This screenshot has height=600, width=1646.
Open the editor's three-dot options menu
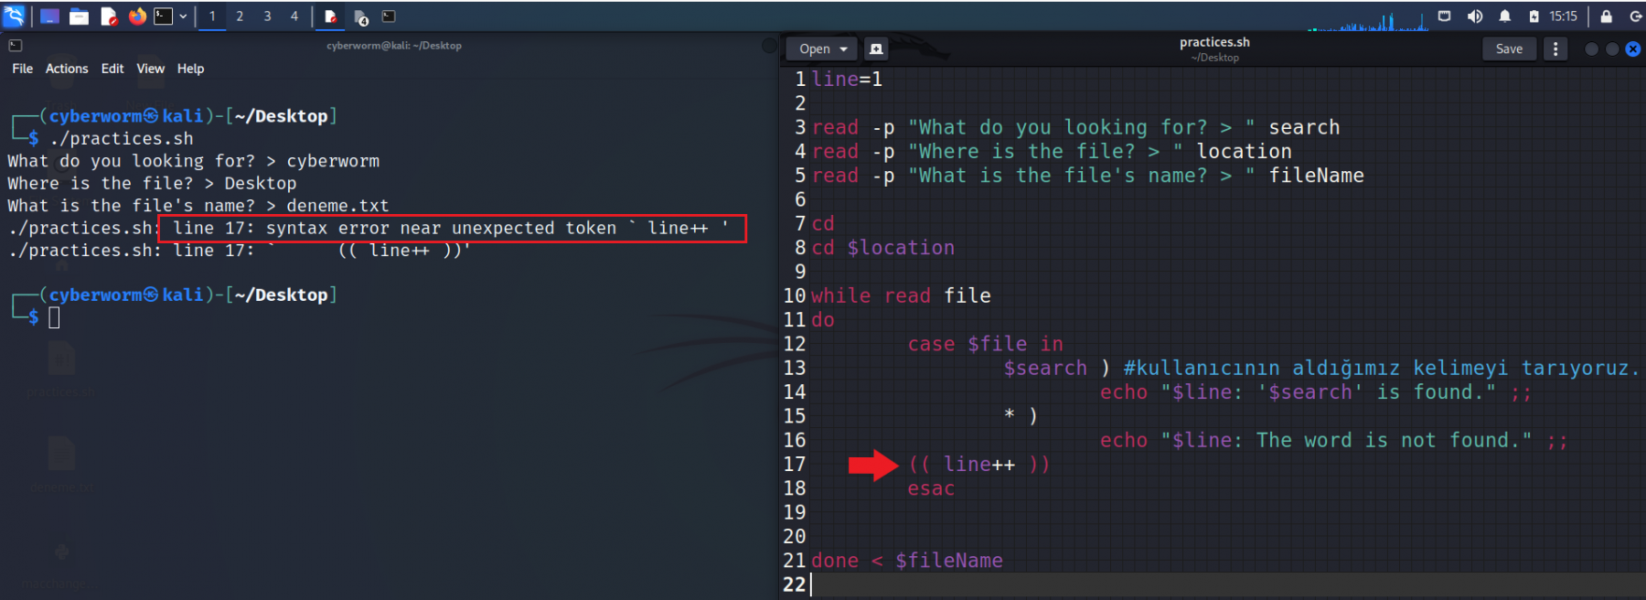[1555, 49]
